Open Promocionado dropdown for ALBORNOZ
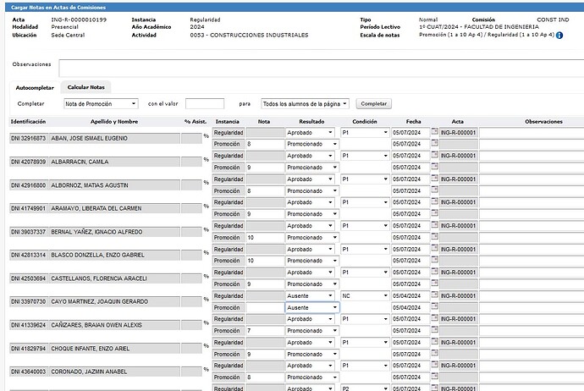584x391 pixels. [x=312, y=190]
